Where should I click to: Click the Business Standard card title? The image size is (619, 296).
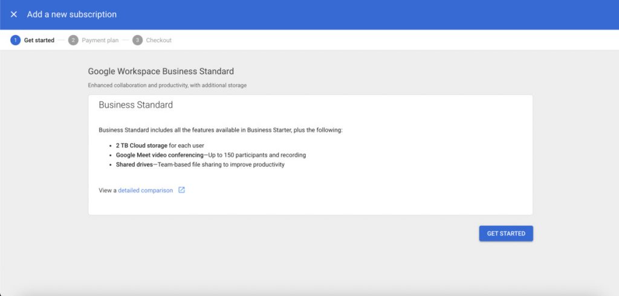[136, 105]
